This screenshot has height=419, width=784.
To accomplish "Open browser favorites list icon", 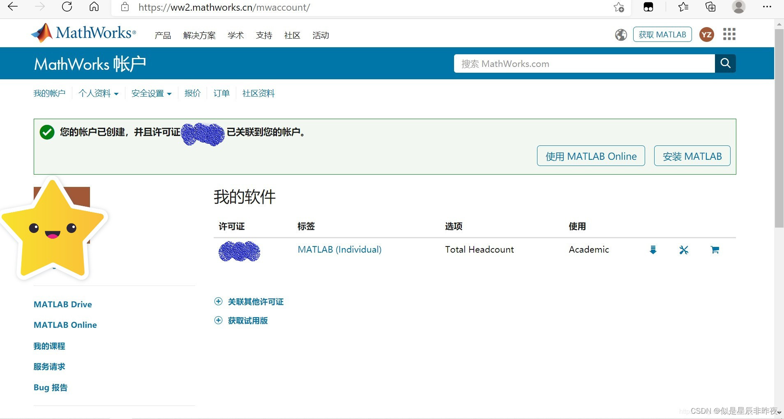I will (683, 7).
